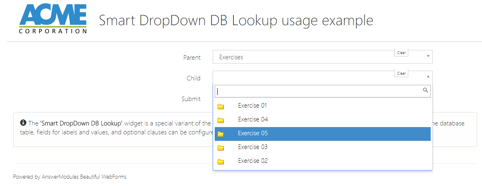The image size is (482, 190).
Task: Choose Exercise 04 option
Action: pyautogui.click(x=252, y=119)
